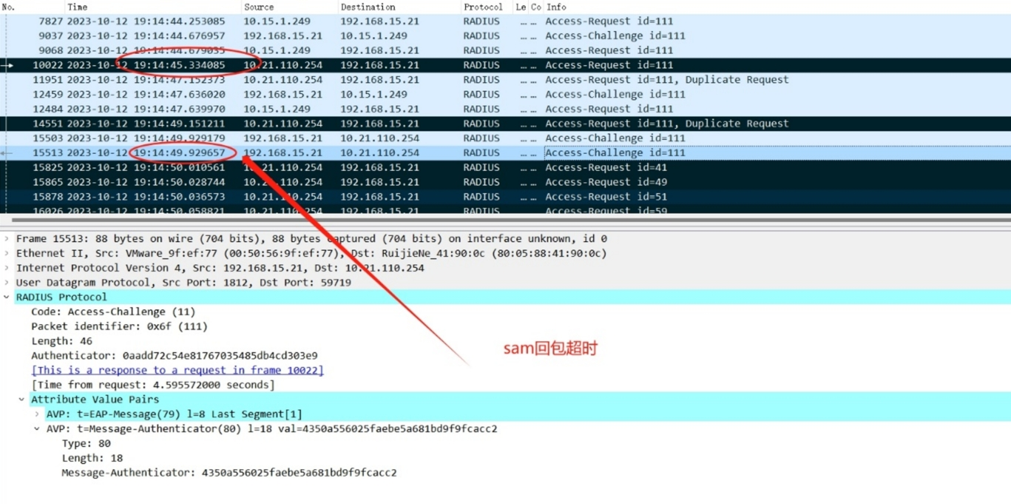This screenshot has height=504, width=1011.
Task: Expand the Frame 15513 details row
Action: click(x=7, y=239)
